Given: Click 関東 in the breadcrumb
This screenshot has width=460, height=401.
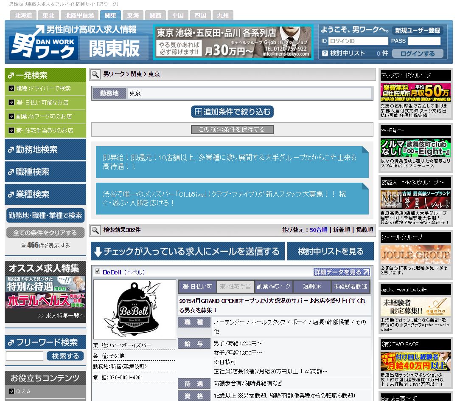Looking at the screenshot, I should point(136,74).
